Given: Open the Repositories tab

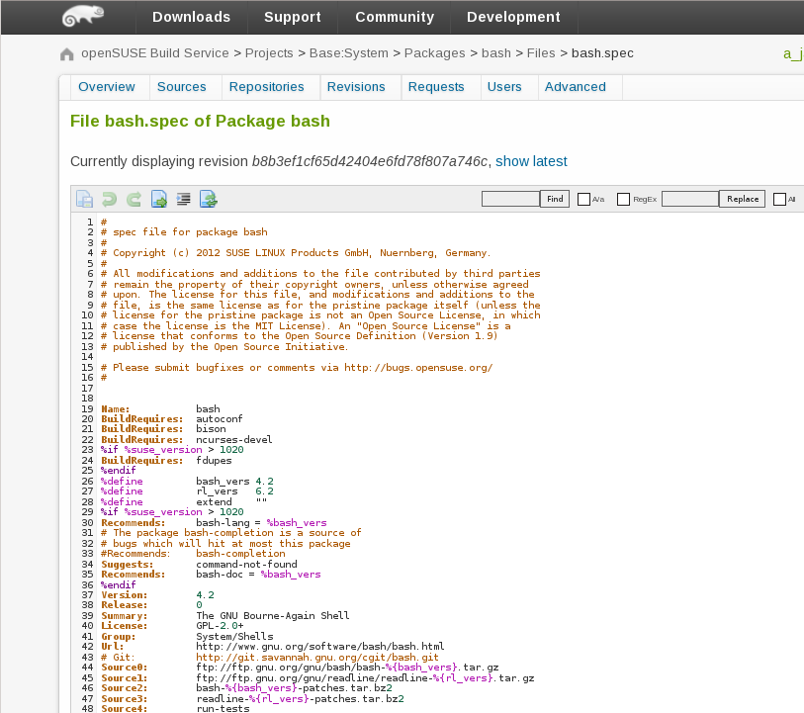Looking at the screenshot, I should click(266, 87).
